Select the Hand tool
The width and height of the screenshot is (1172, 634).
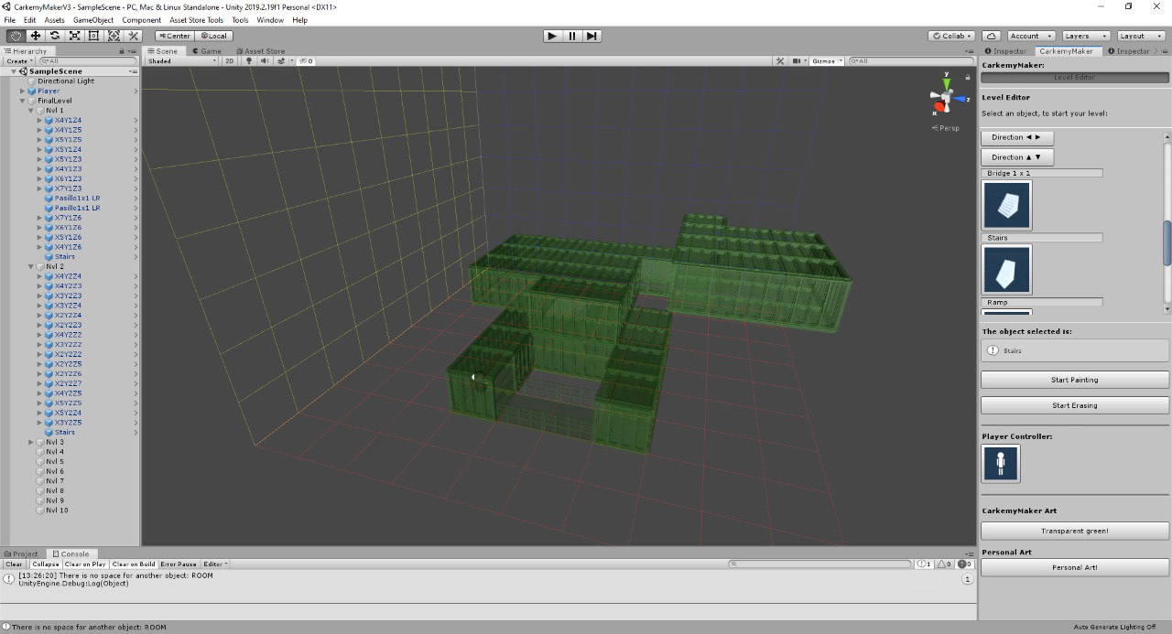pos(16,36)
